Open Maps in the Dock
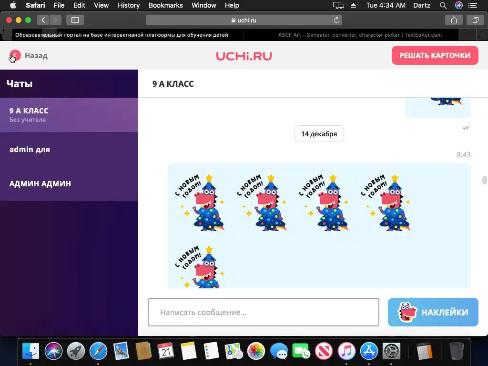 234,351
